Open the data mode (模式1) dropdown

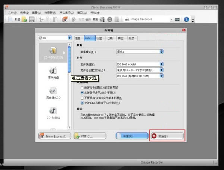pos(139,52)
